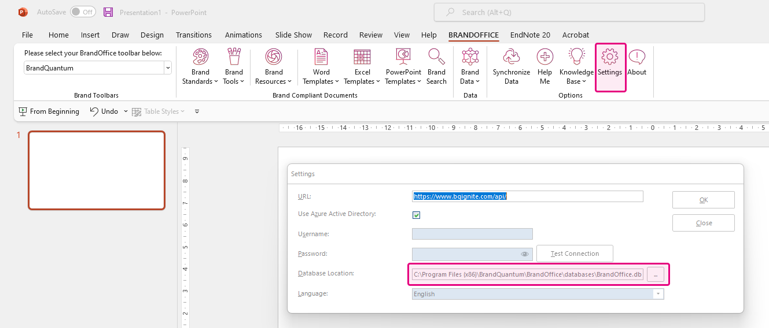
Task: Click the URL input field
Action: 528,196
